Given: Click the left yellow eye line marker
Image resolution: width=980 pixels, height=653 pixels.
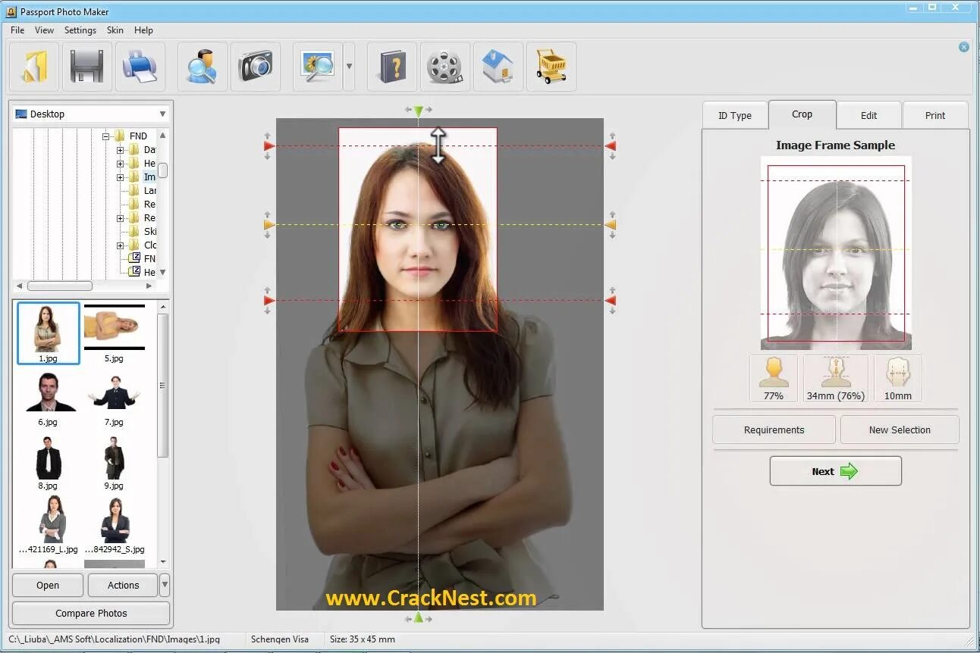Looking at the screenshot, I should (269, 225).
